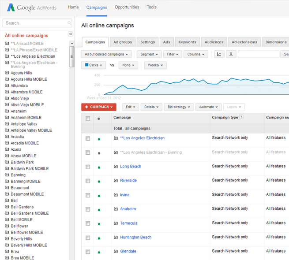Click the green status dot for Long Beach
289x260 pixels.
tap(99, 167)
